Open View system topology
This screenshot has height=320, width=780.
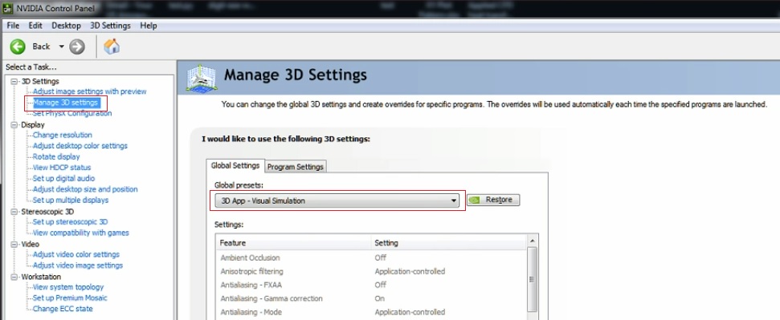(68, 287)
